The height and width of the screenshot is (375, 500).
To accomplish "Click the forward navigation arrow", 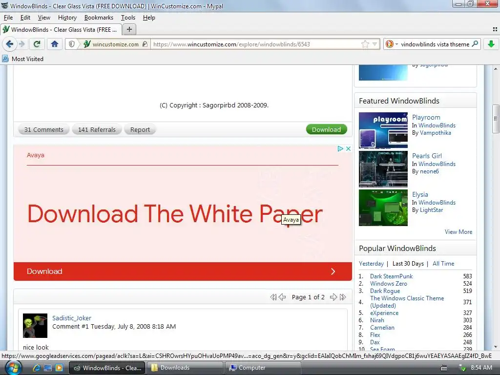I will [21, 44].
